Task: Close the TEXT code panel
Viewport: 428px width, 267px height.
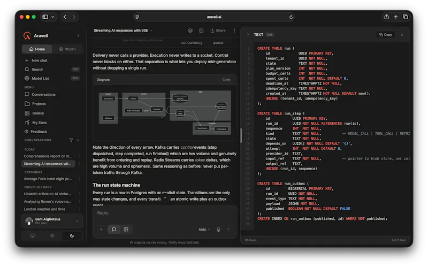Action: click(402, 35)
